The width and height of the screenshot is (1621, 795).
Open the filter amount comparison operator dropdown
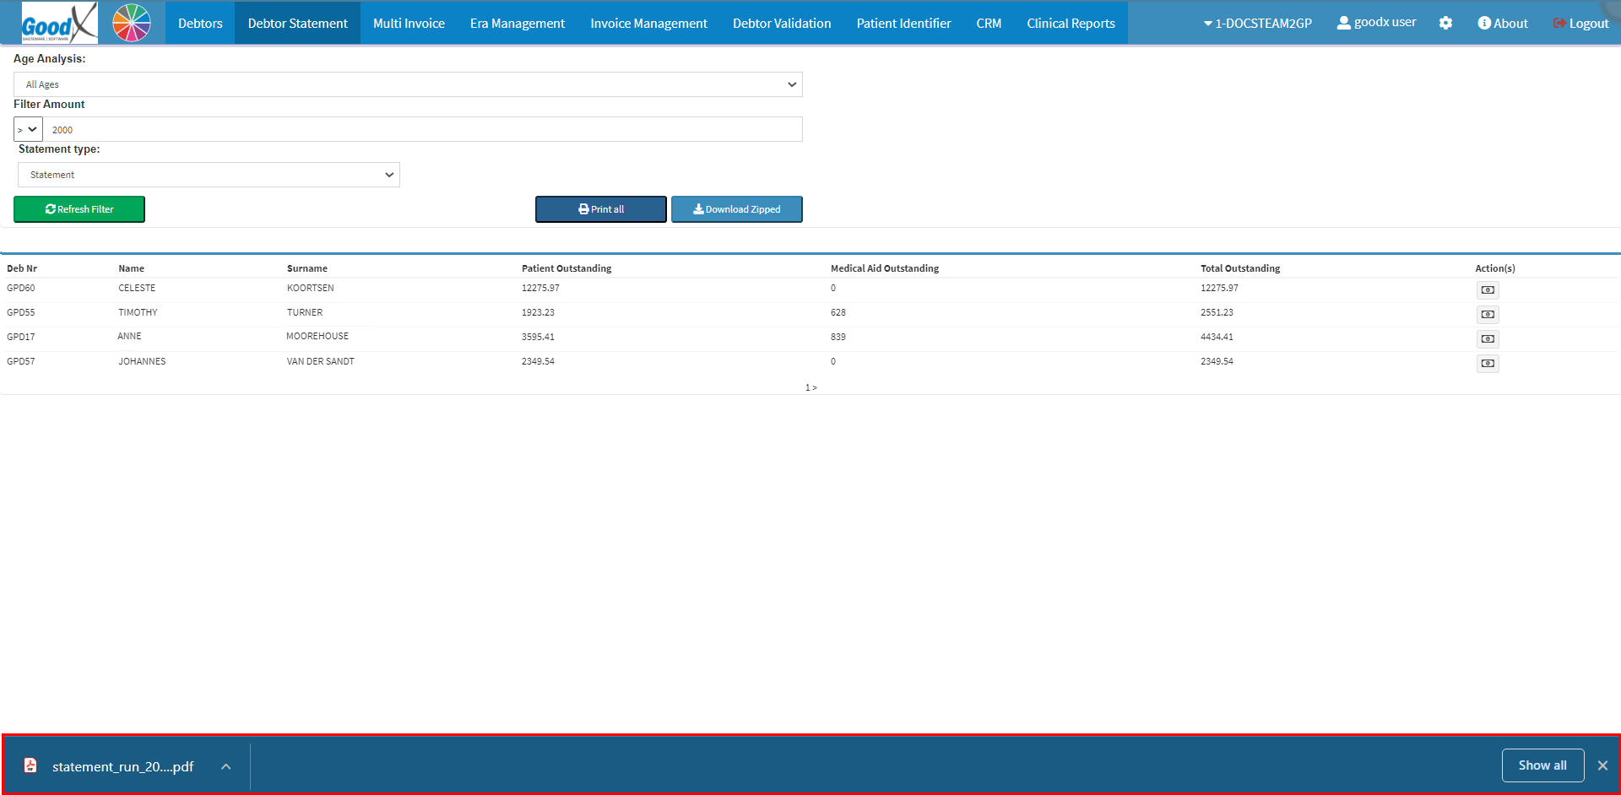[x=28, y=130]
